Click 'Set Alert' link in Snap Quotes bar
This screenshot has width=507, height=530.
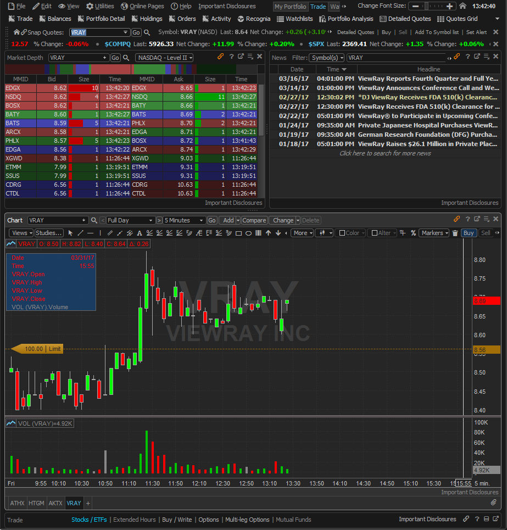click(x=476, y=32)
